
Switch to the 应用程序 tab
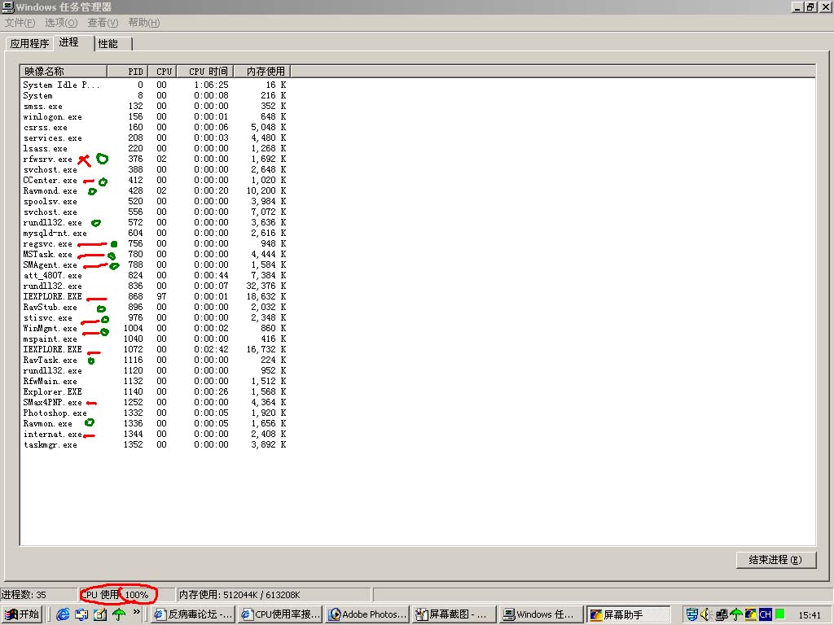pos(29,44)
